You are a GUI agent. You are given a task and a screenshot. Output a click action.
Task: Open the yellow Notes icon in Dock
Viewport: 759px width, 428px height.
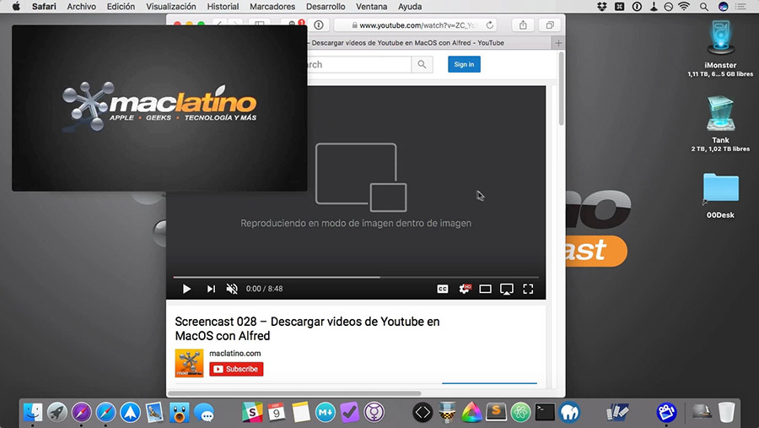[300, 413]
